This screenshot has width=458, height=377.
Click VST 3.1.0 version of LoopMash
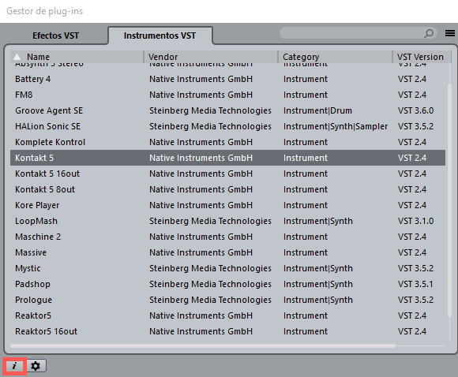point(415,221)
